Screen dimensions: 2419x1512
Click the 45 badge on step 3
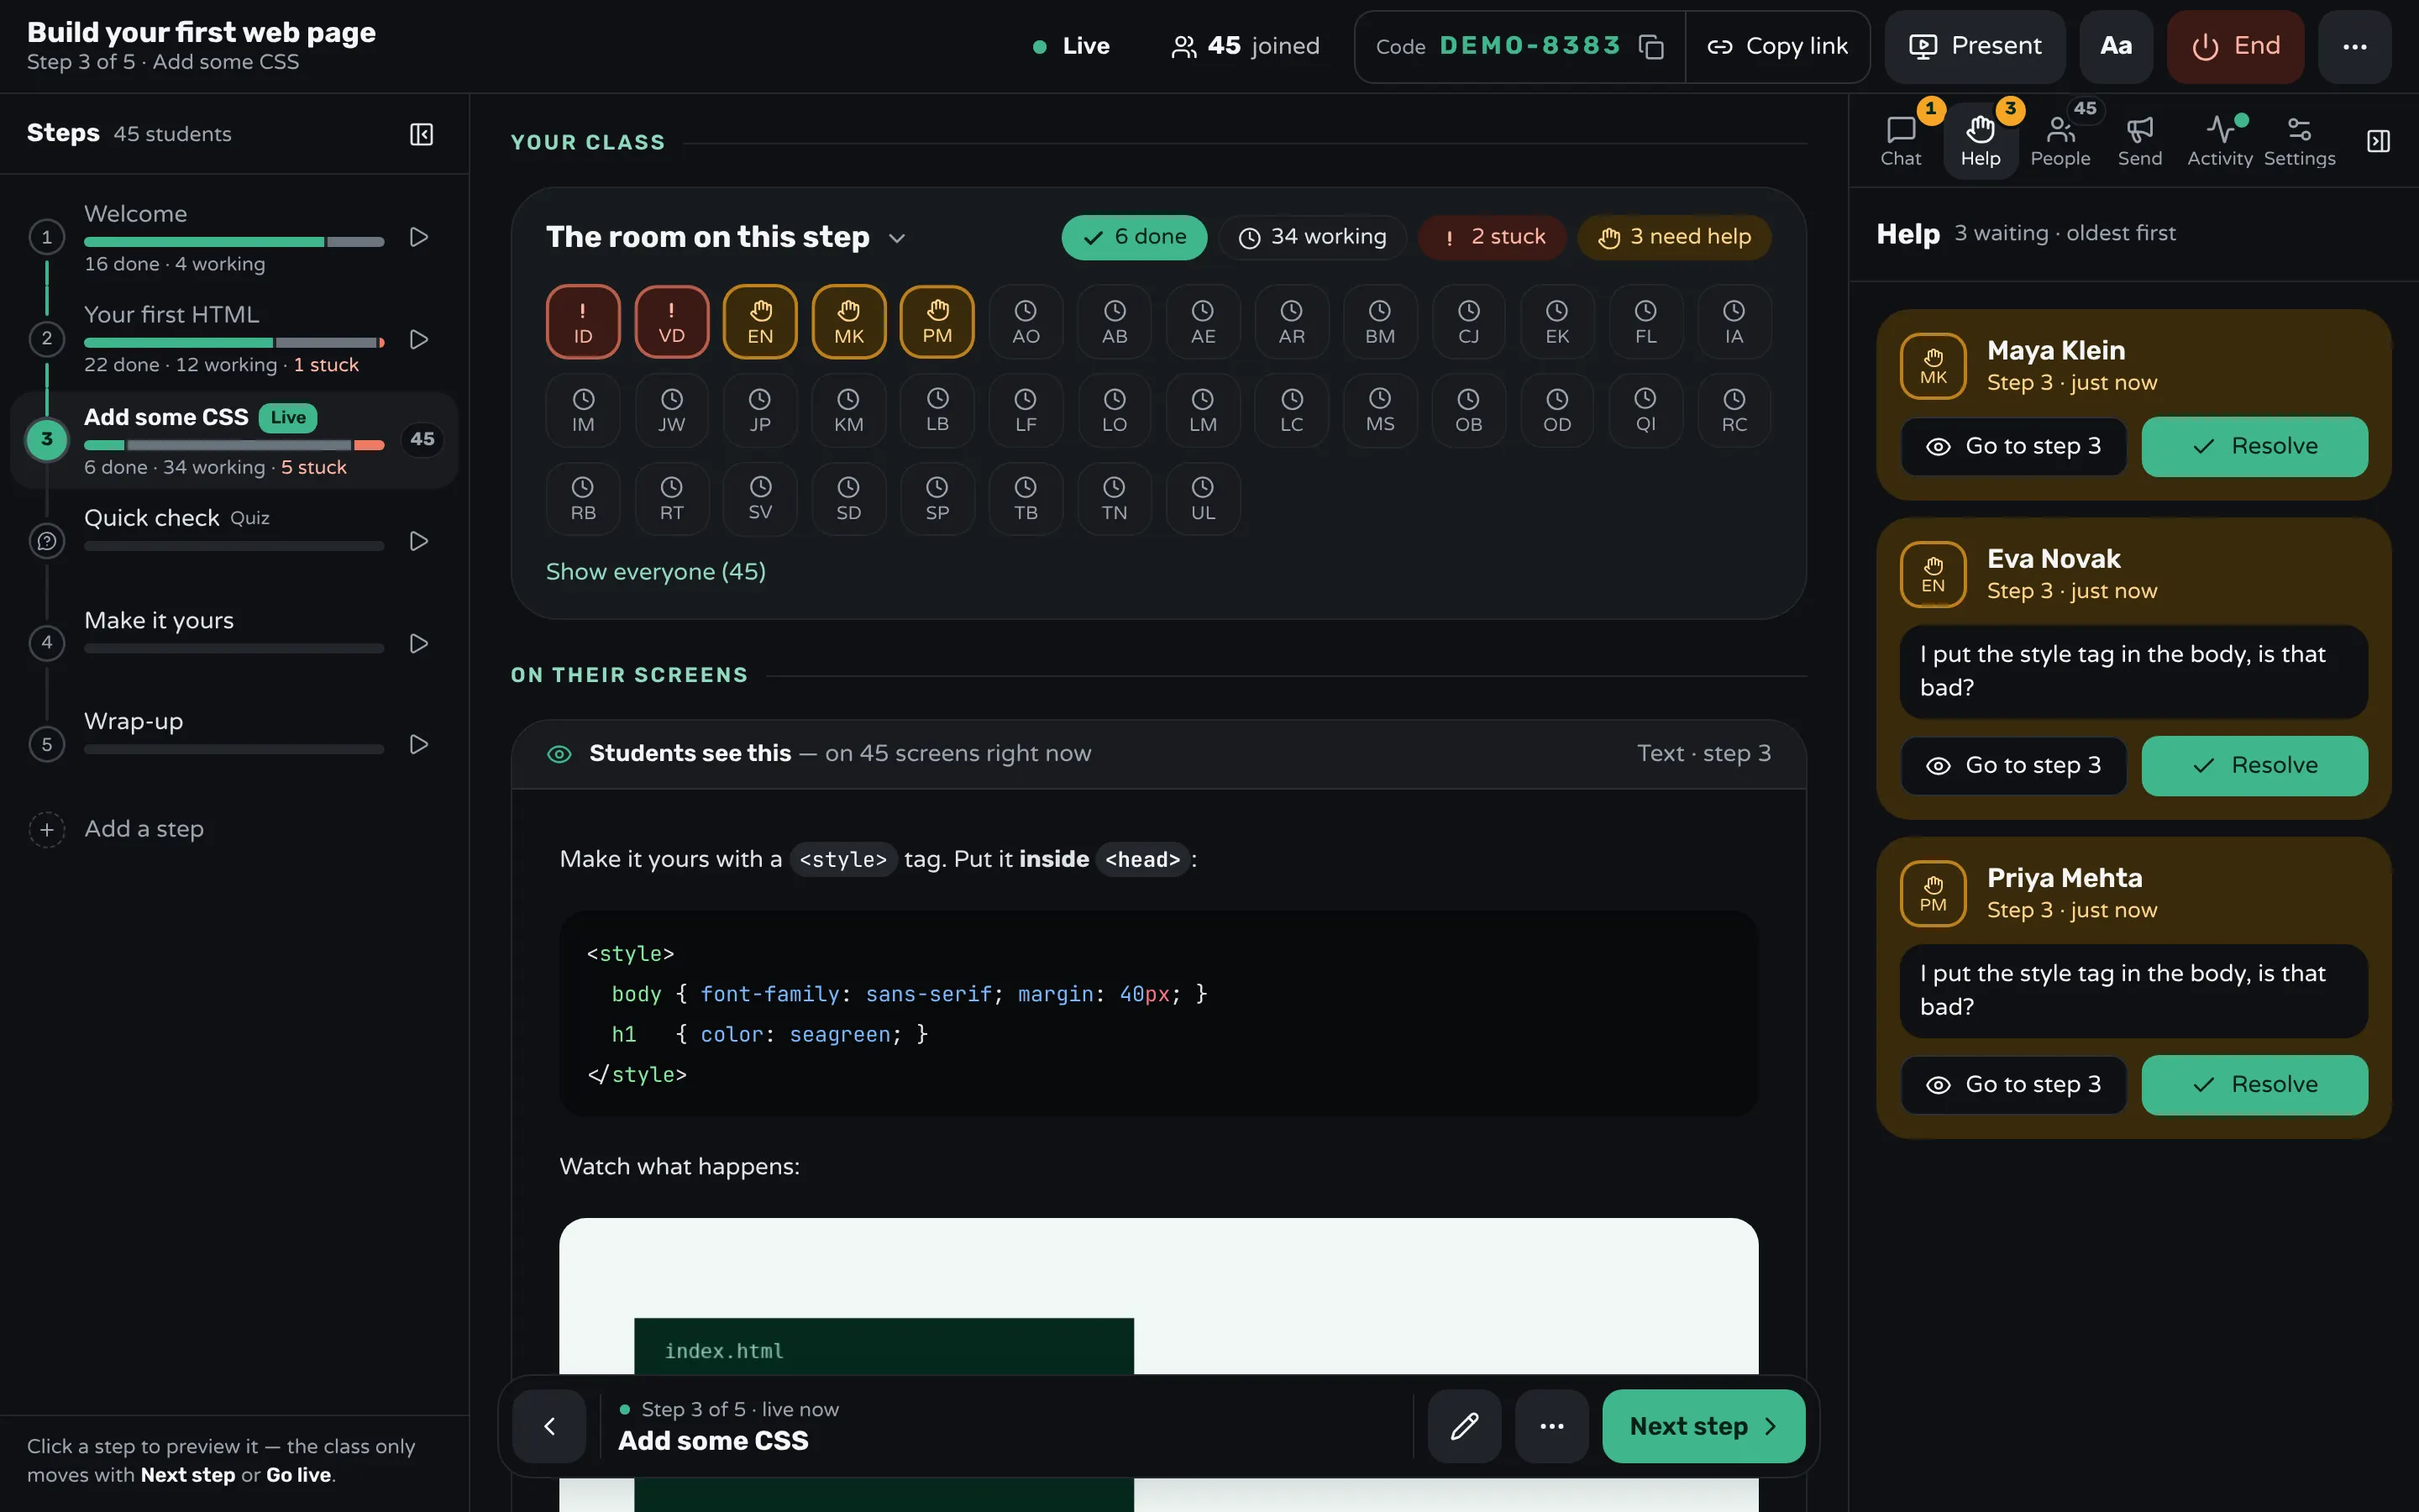click(422, 439)
